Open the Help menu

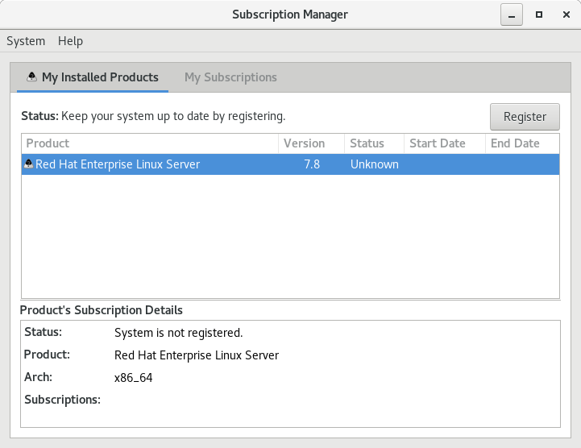point(70,41)
